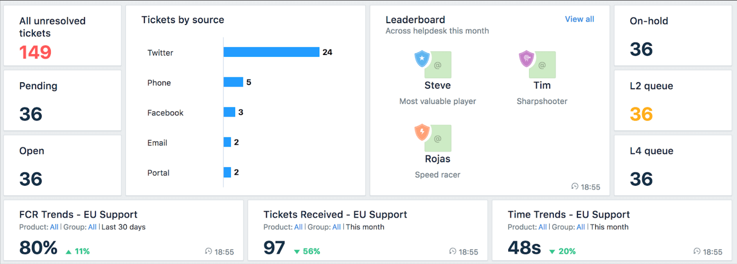The height and width of the screenshot is (264, 737).
Task: Click the refresh icon in FCR Trends widget
Action: click(208, 252)
